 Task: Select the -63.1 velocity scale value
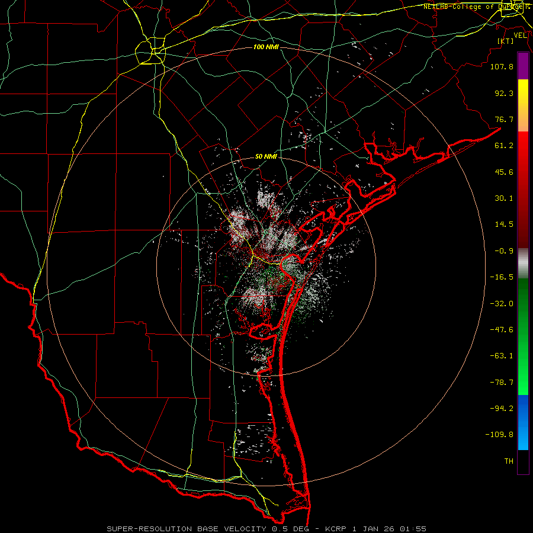tap(502, 356)
